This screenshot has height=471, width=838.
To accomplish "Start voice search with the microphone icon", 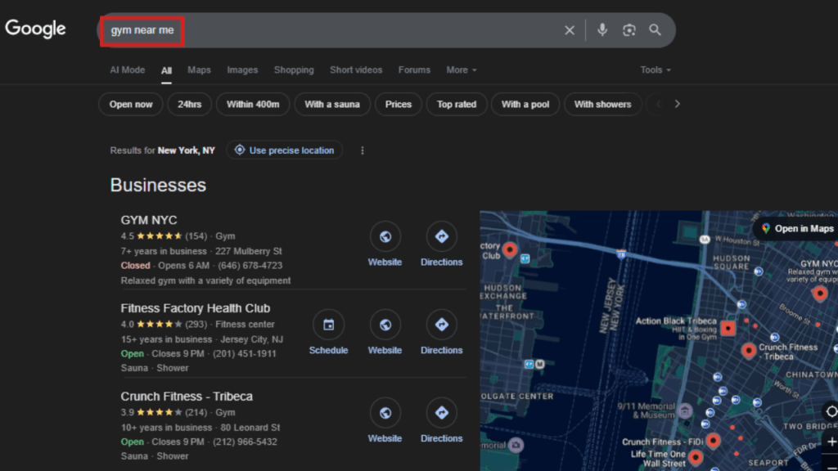I will point(602,30).
